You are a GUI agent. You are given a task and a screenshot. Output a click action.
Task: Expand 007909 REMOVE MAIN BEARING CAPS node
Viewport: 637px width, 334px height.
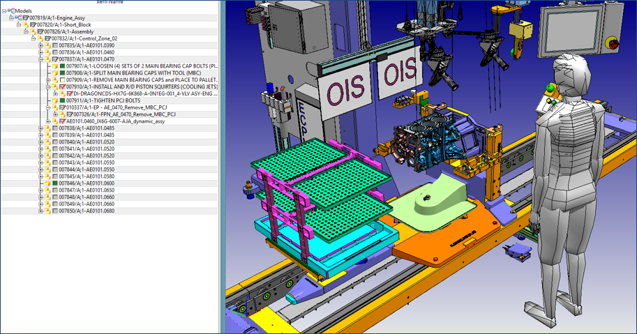(48, 80)
